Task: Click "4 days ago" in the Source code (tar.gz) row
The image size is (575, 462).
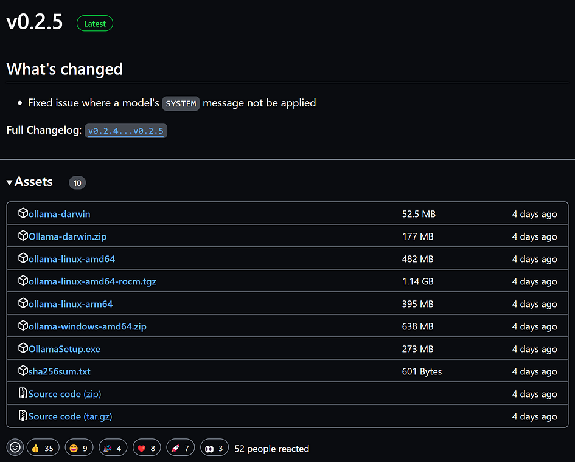Action: click(534, 416)
